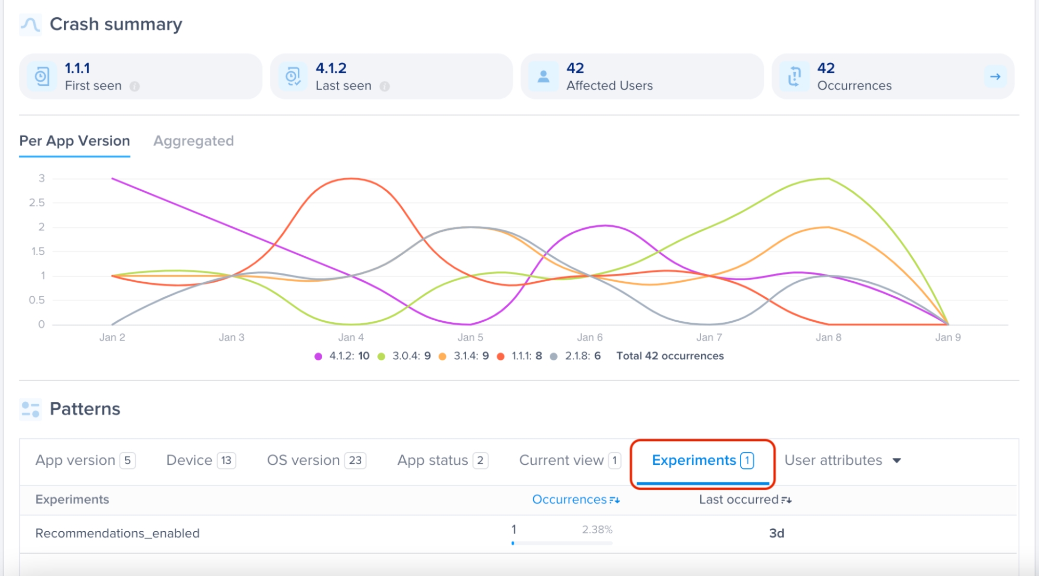Click the Last seen info icon
Image resolution: width=1039 pixels, height=576 pixels.
pos(385,86)
